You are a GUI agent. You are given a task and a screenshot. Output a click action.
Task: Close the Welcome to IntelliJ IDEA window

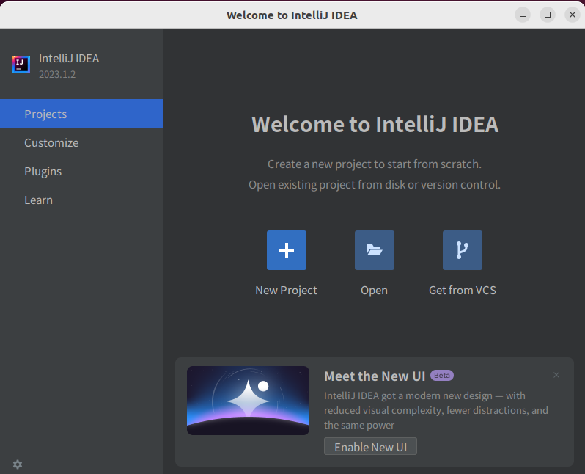pos(573,15)
